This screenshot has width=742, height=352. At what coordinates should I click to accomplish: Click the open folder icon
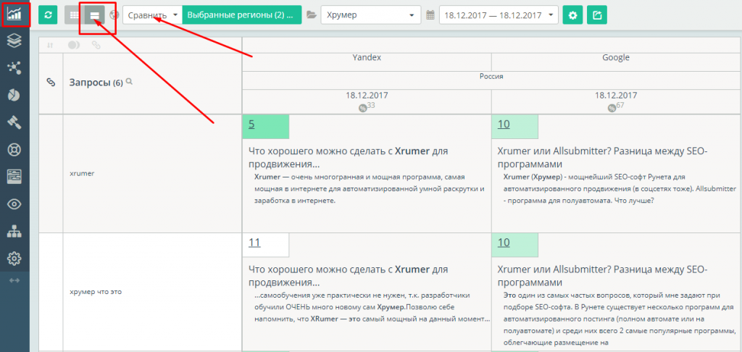tap(311, 14)
